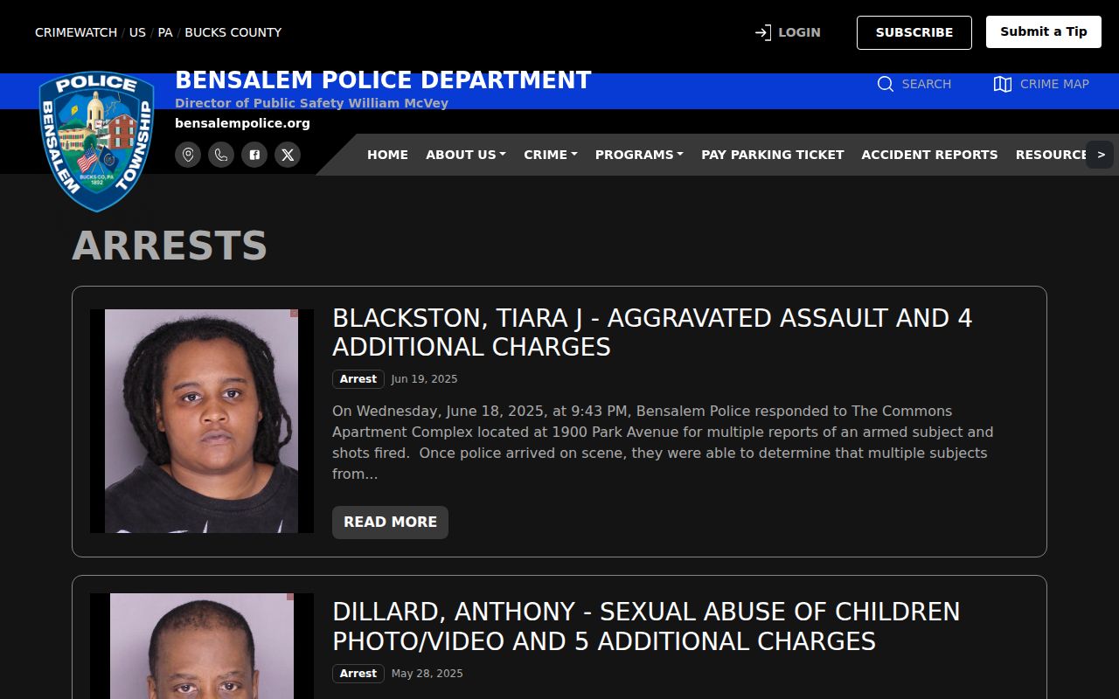Expand the Crime dropdown menu
Viewport: 1119px width, 699px height.
551,155
